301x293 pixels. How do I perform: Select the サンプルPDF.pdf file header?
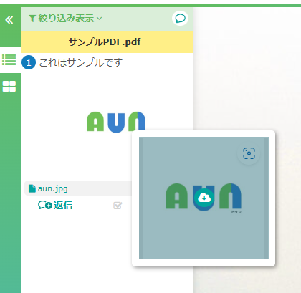tap(107, 42)
